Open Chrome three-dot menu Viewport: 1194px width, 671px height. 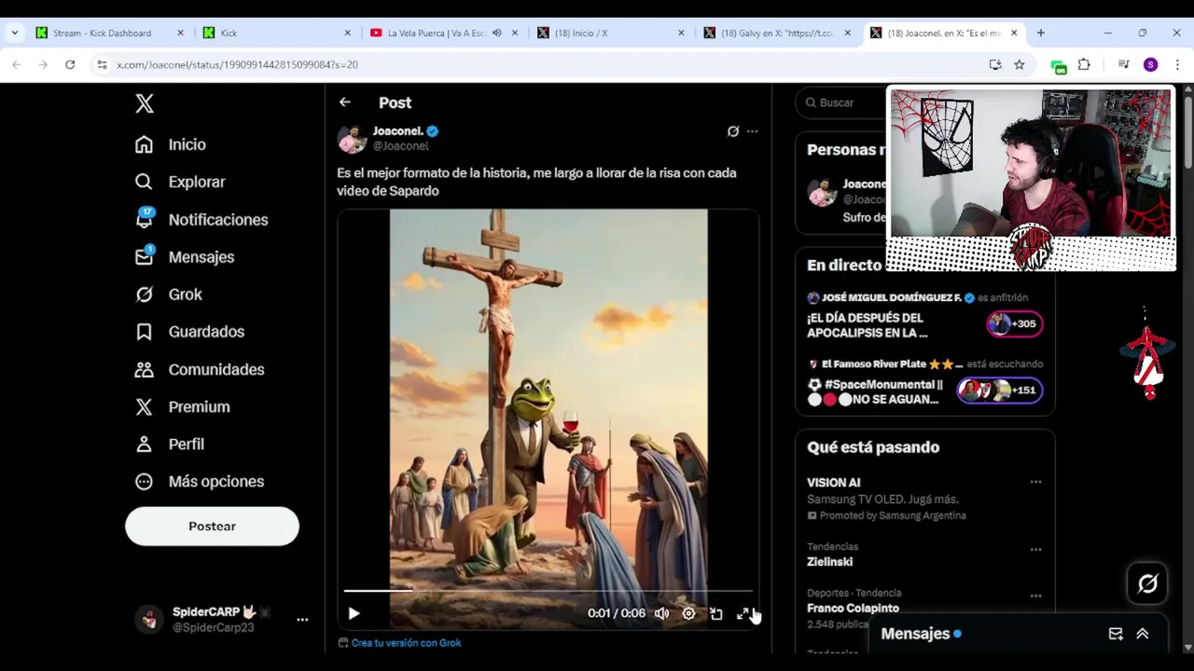(1177, 64)
